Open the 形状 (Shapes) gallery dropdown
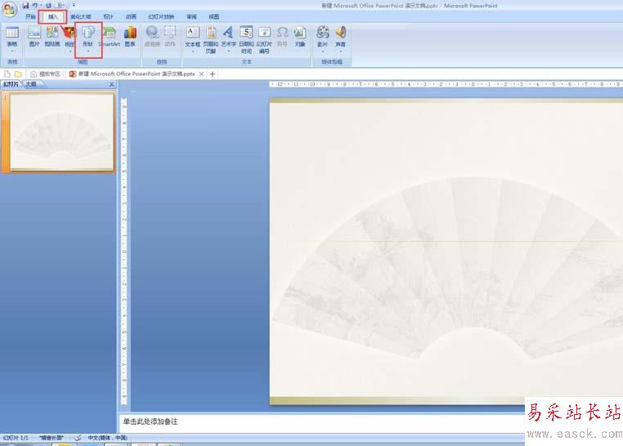Screen dimensions: 623x446 tap(88, 39)
